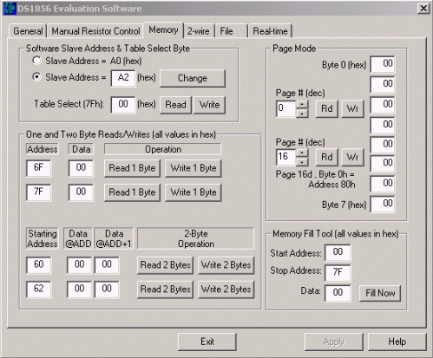Decrement the Page # 16 spinner down arrow

tap(302, 161)
